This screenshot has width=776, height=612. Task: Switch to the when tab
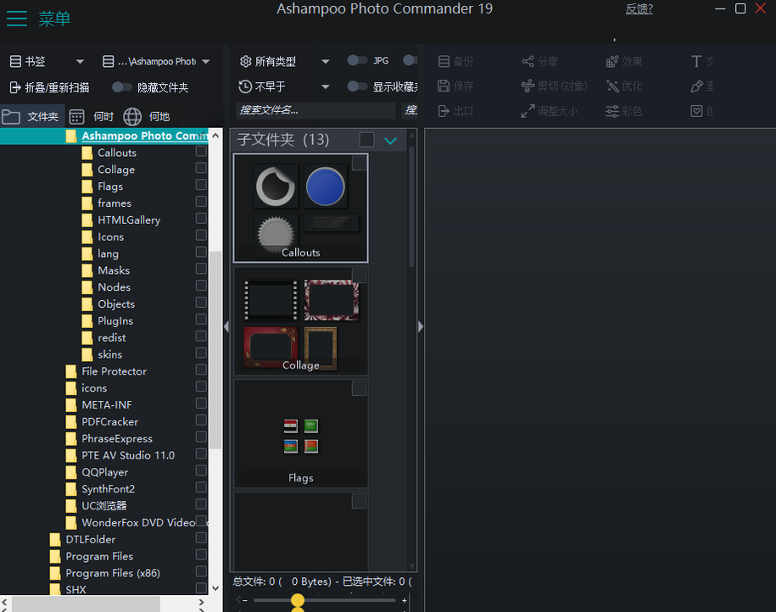(92, 117)
